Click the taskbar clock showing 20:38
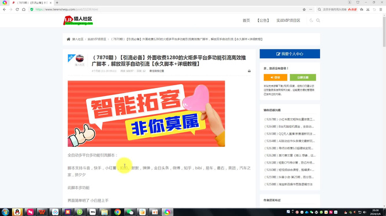This screenshot has height=216, width=386. click(x=376, y=212)
